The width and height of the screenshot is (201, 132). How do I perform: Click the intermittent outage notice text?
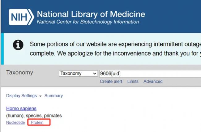point(115,49)
